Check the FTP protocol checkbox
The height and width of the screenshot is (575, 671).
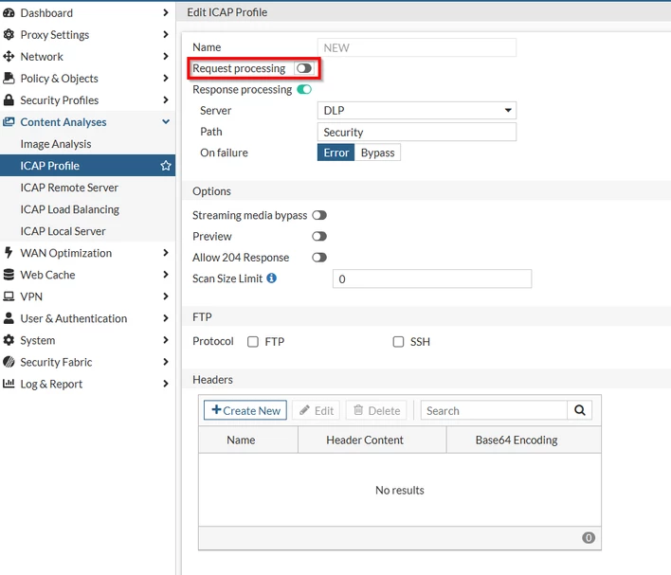tap(253, 341)
